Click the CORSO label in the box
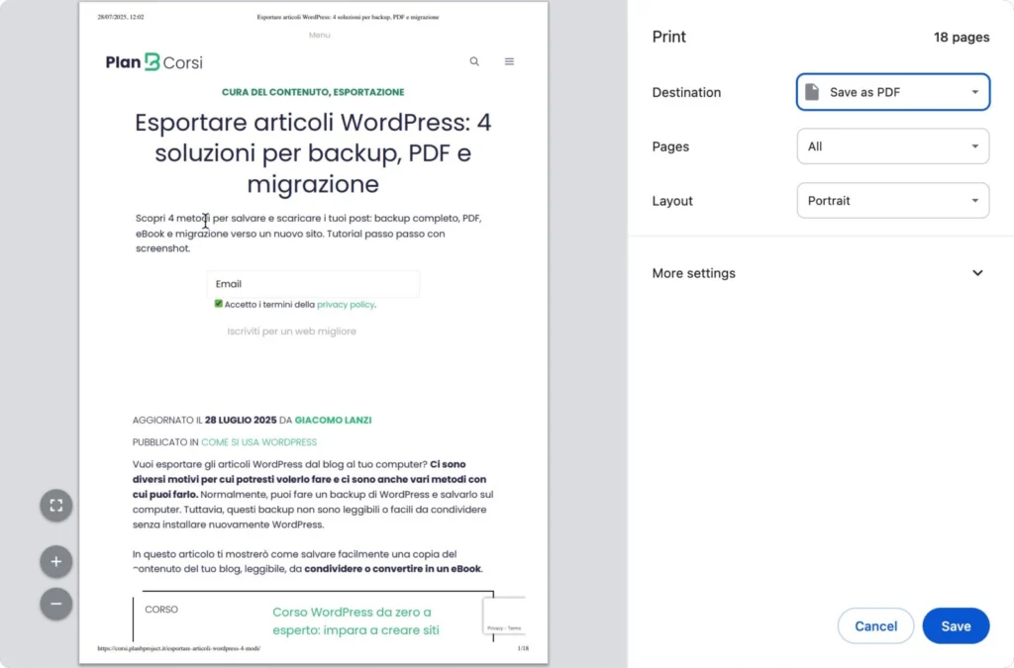Screen dimensions: 1014x668 click(x=161, y=610)
